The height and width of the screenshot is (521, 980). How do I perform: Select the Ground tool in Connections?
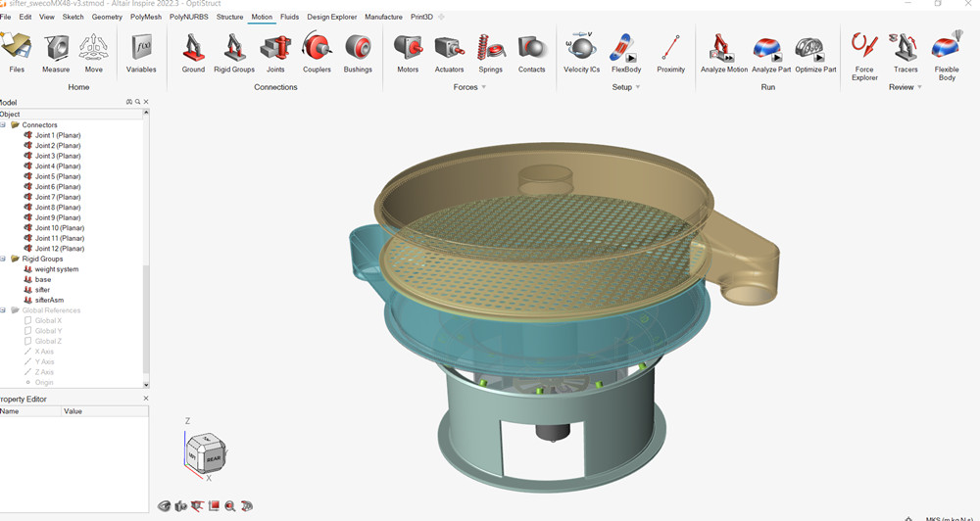click(193, 48)
